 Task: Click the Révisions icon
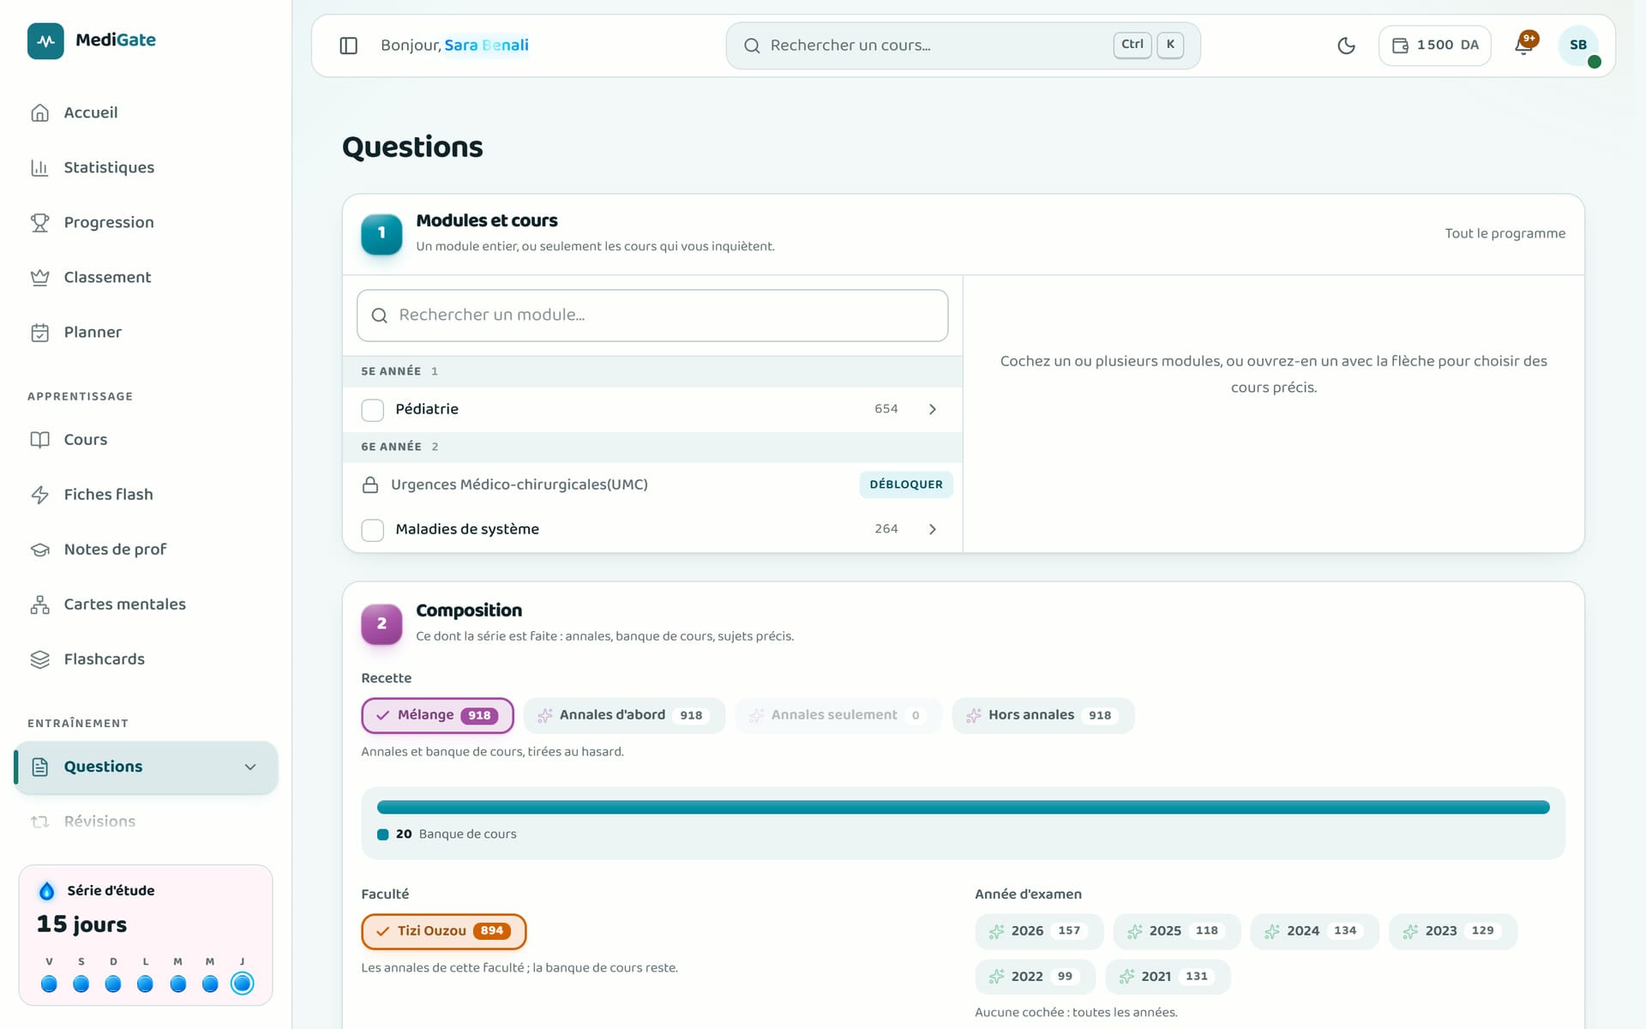(40, 821)
